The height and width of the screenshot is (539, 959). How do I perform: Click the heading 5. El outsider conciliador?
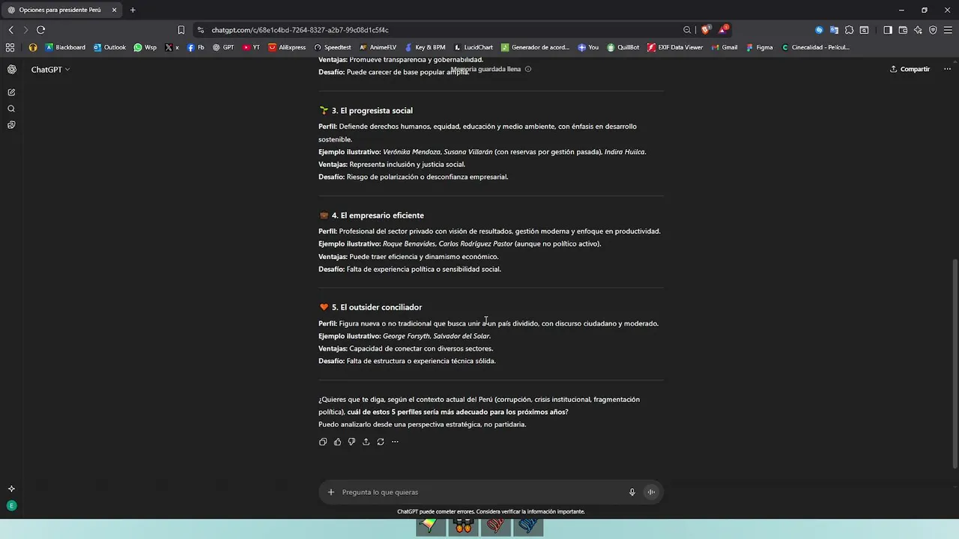coord(377,307)
